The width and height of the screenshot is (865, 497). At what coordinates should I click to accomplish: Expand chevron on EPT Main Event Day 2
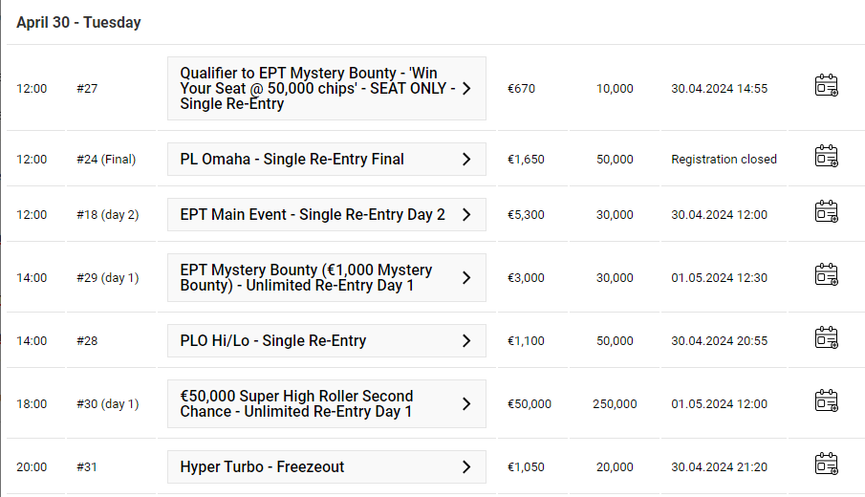[x=466, y=215]
